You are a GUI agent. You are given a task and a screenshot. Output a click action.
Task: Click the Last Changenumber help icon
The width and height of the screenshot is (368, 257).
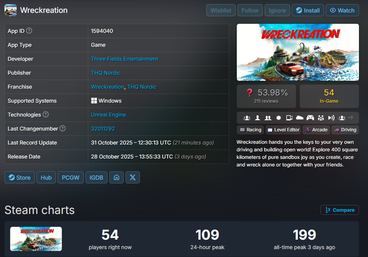point(63,129)
